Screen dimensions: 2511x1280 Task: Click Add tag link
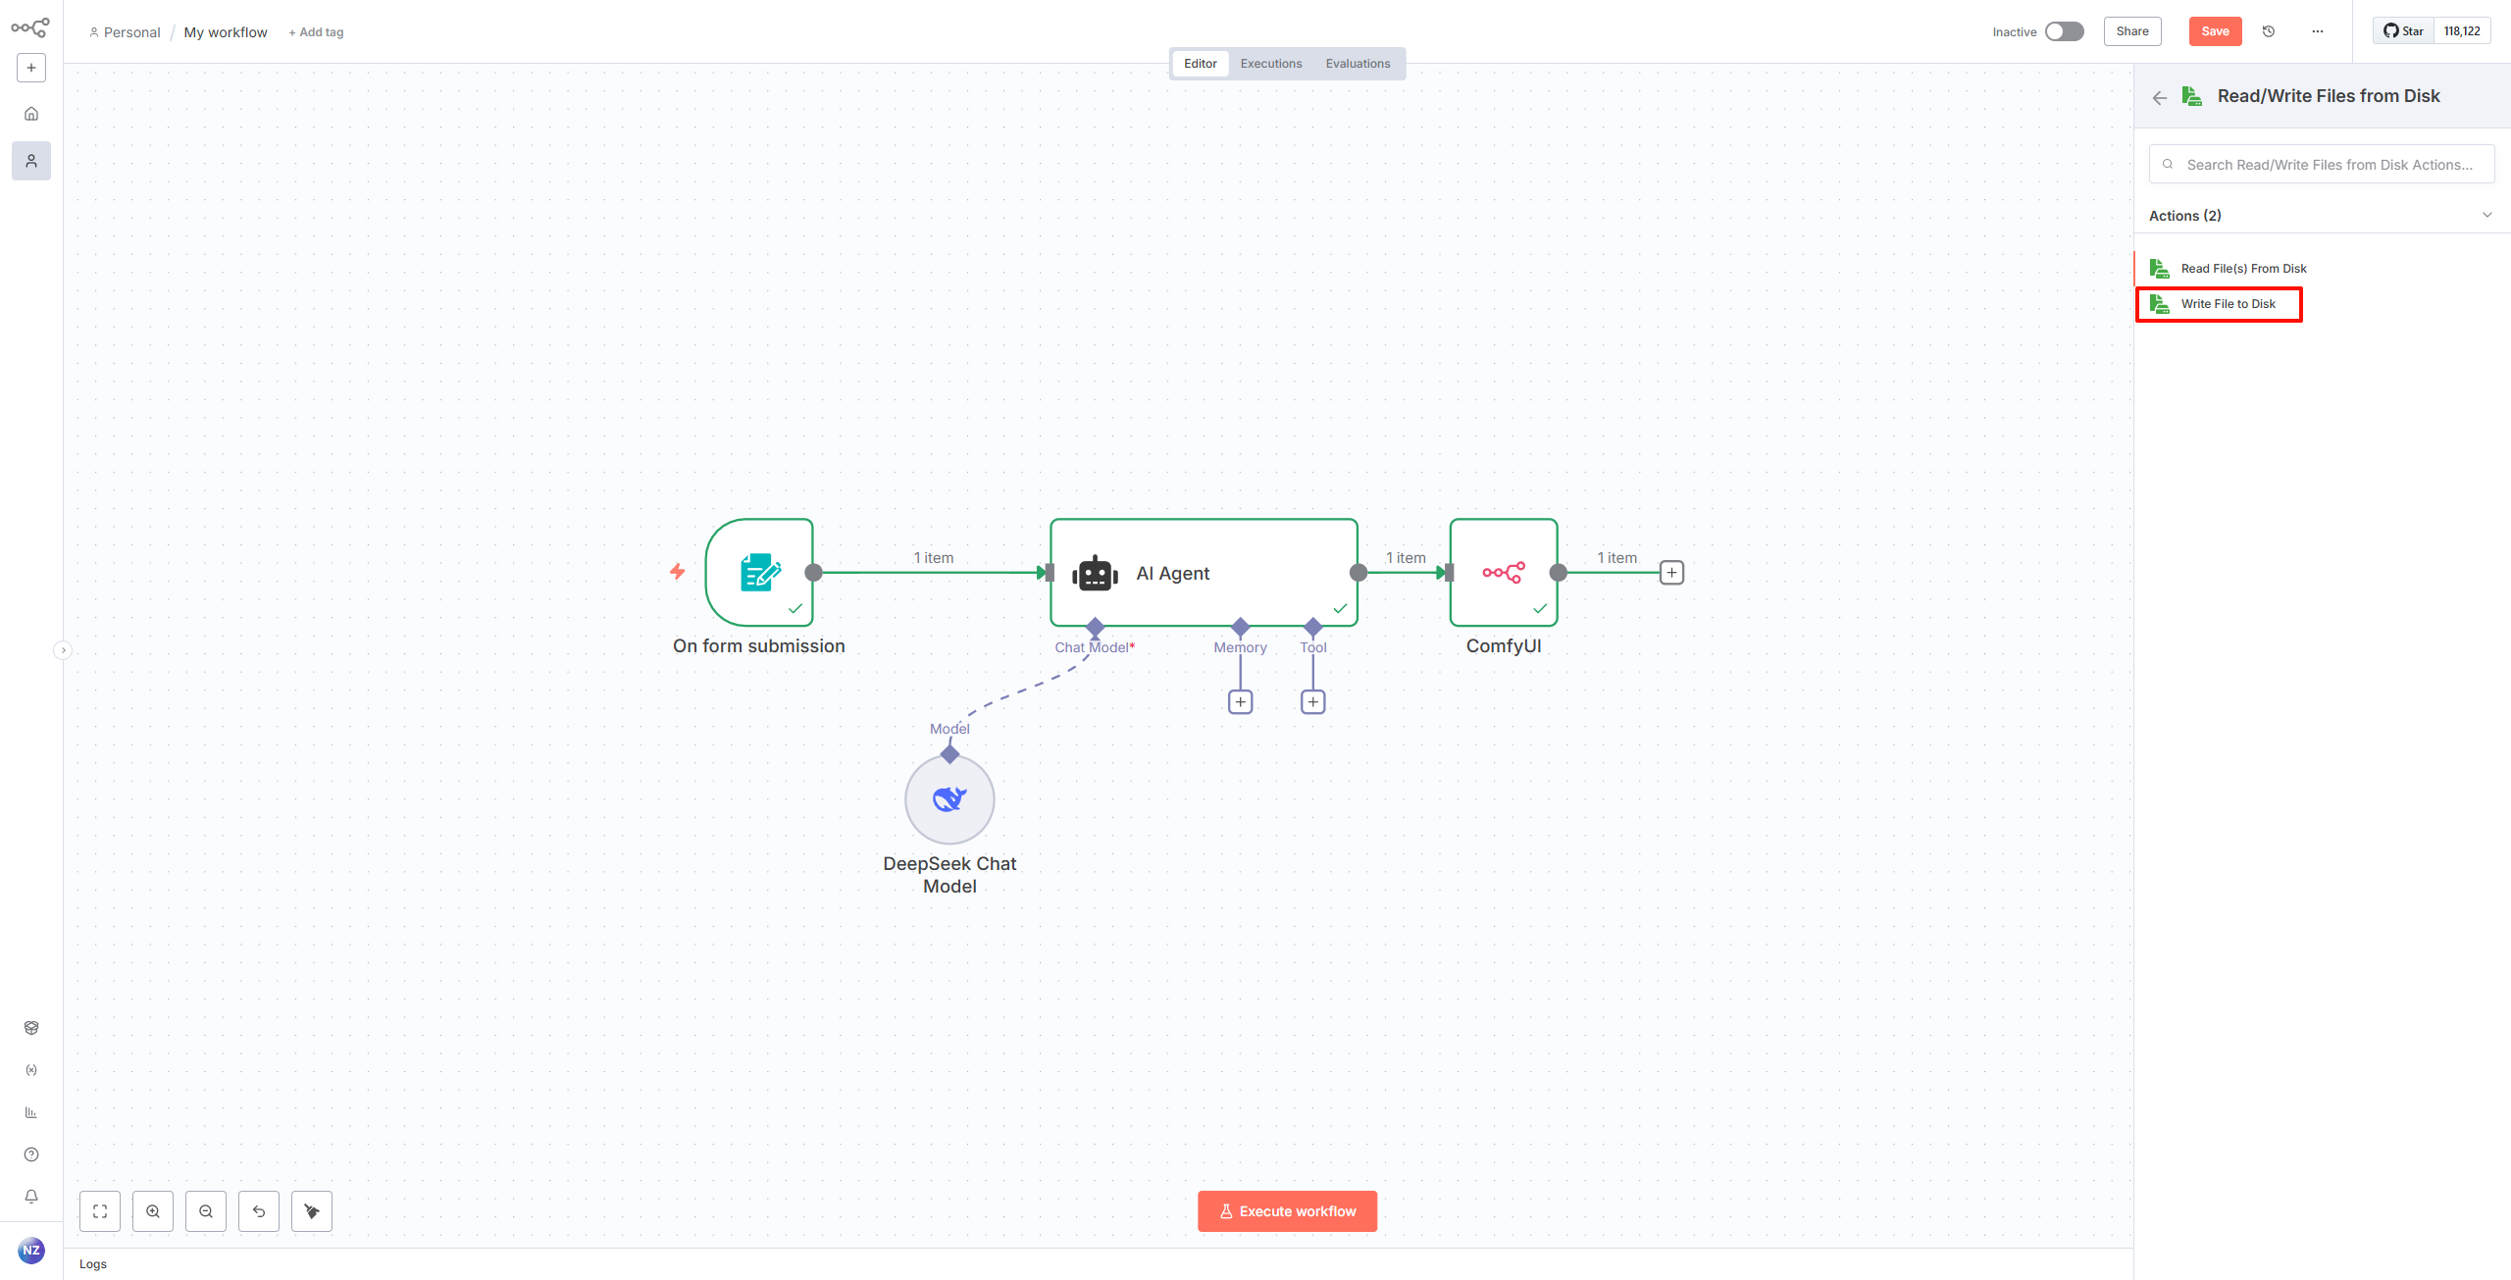[x=316, y=32]
